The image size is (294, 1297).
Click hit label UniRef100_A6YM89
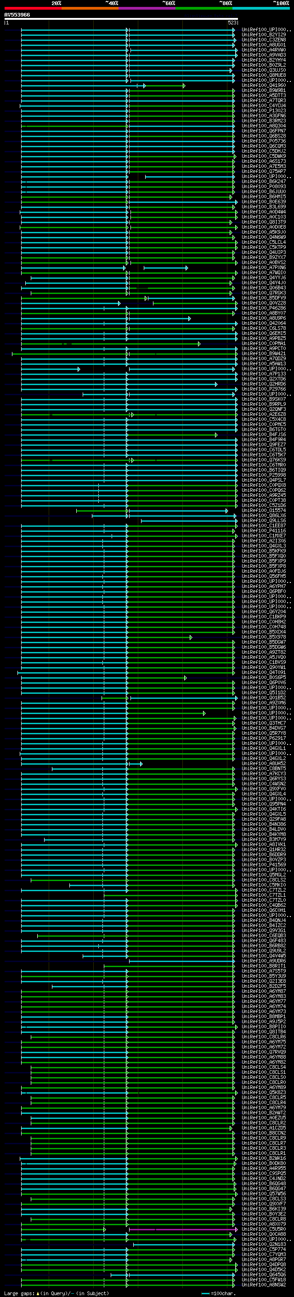264,1088
